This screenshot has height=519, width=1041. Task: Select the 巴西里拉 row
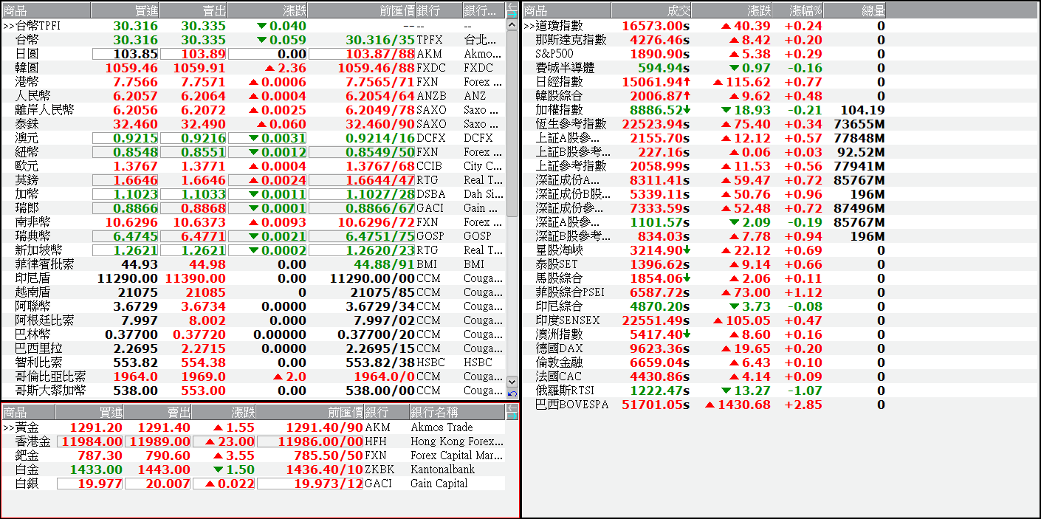pyautogui.click(x=254, y=348)
